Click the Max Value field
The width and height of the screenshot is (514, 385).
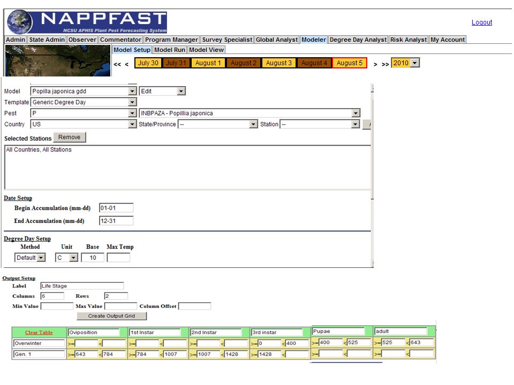(x=120, y=306)
